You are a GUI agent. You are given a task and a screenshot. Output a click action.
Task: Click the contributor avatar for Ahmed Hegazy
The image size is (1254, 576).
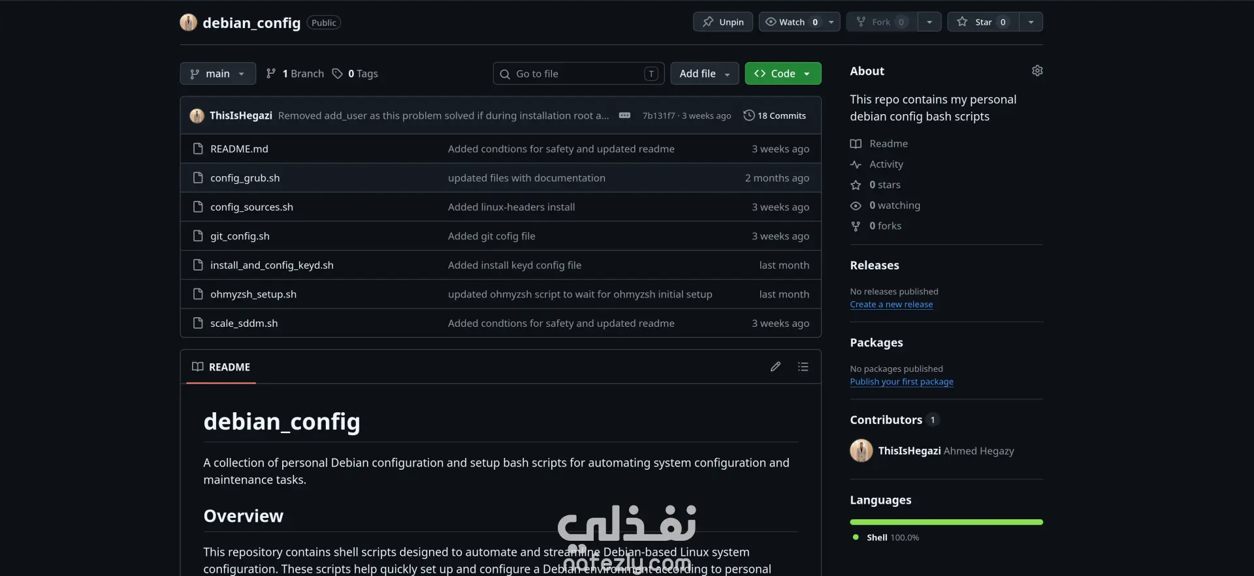click(861, 451)
